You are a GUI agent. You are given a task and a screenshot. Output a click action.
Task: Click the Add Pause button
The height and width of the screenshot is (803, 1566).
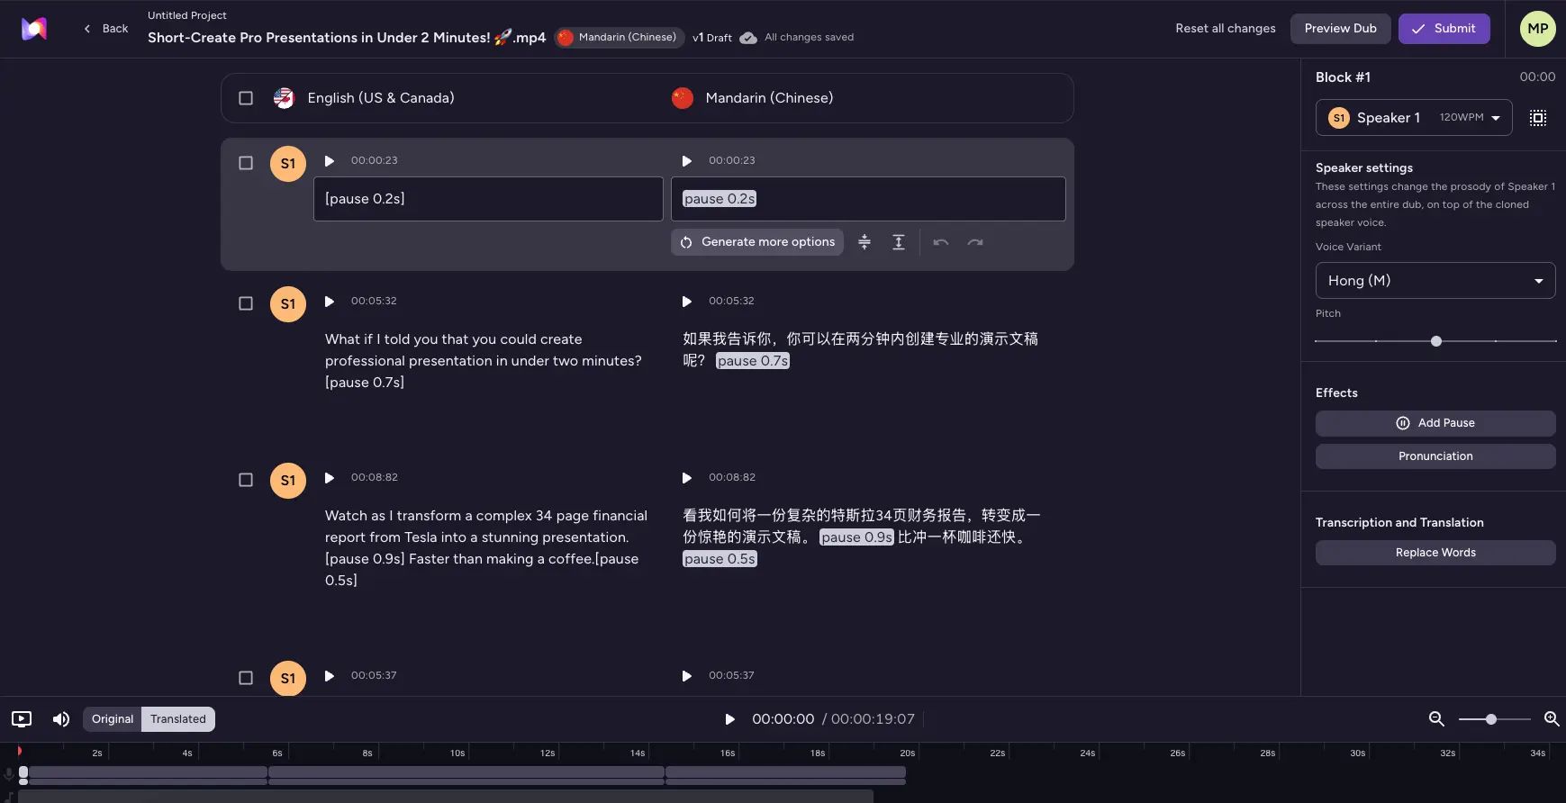1435,423
